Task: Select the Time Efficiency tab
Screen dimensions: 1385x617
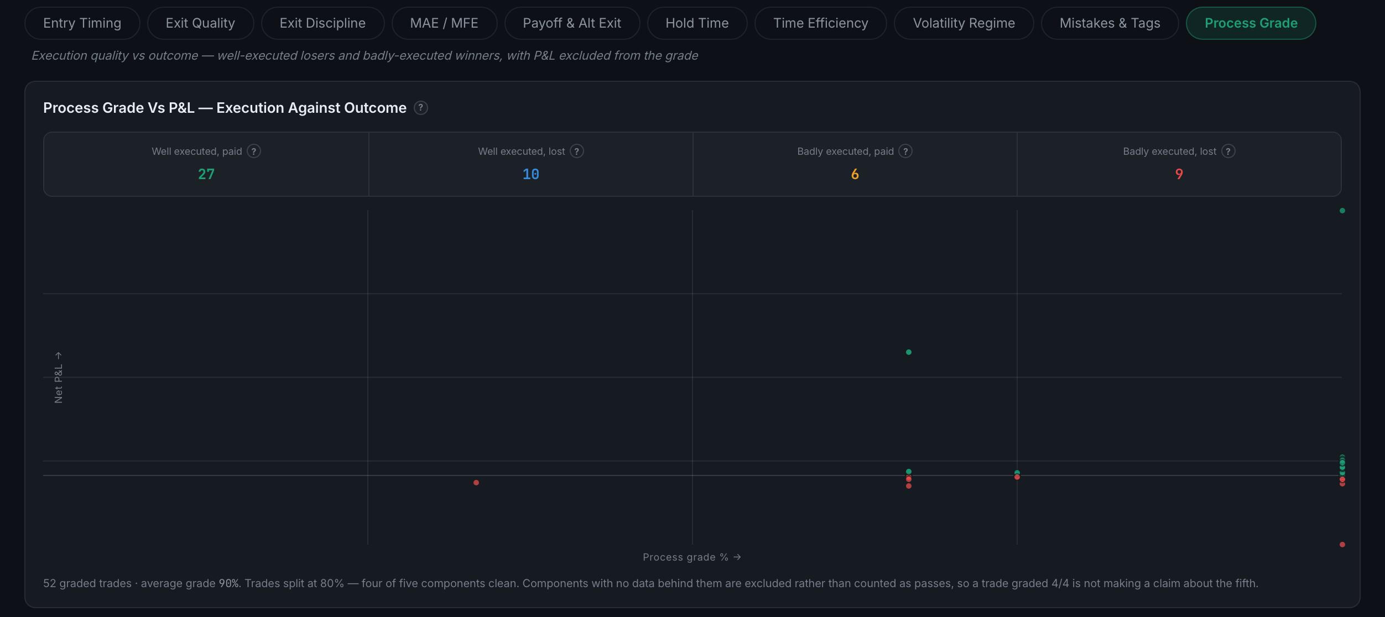Action: [x=821, y=23]
